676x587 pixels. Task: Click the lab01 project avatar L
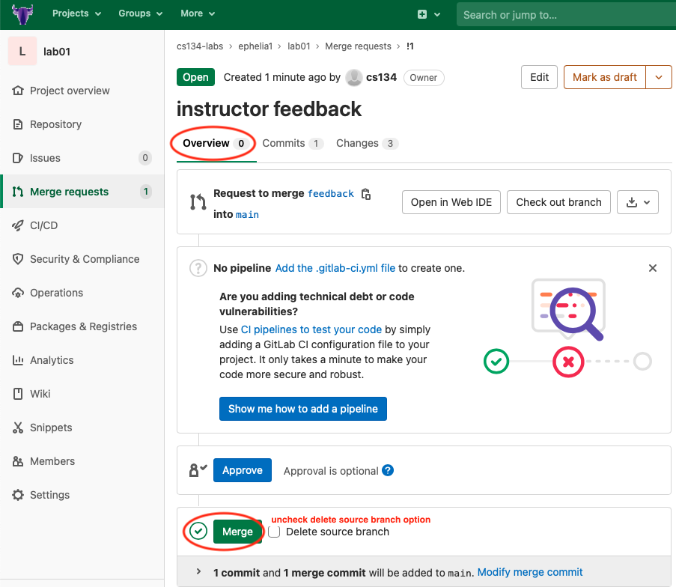(x=22, y=52)
